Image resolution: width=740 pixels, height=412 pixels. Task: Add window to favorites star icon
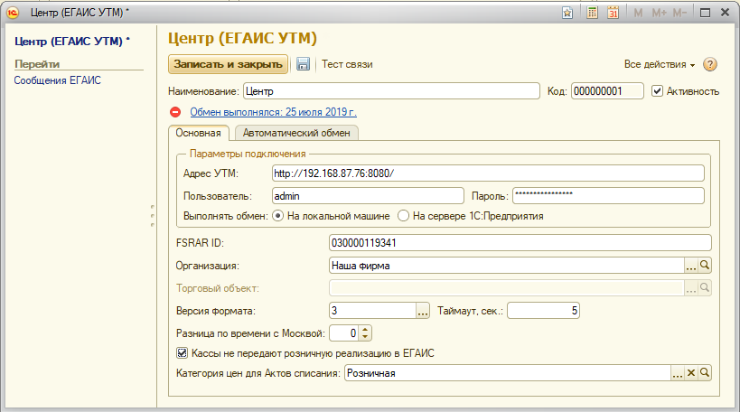tap(567, 13)
